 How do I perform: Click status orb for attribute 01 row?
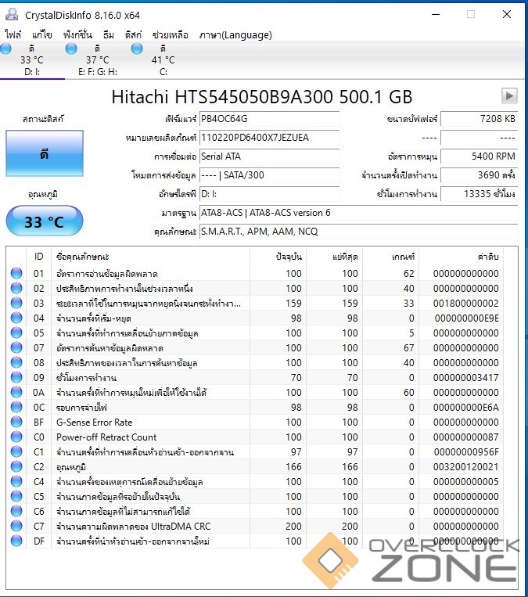(16, 274)
